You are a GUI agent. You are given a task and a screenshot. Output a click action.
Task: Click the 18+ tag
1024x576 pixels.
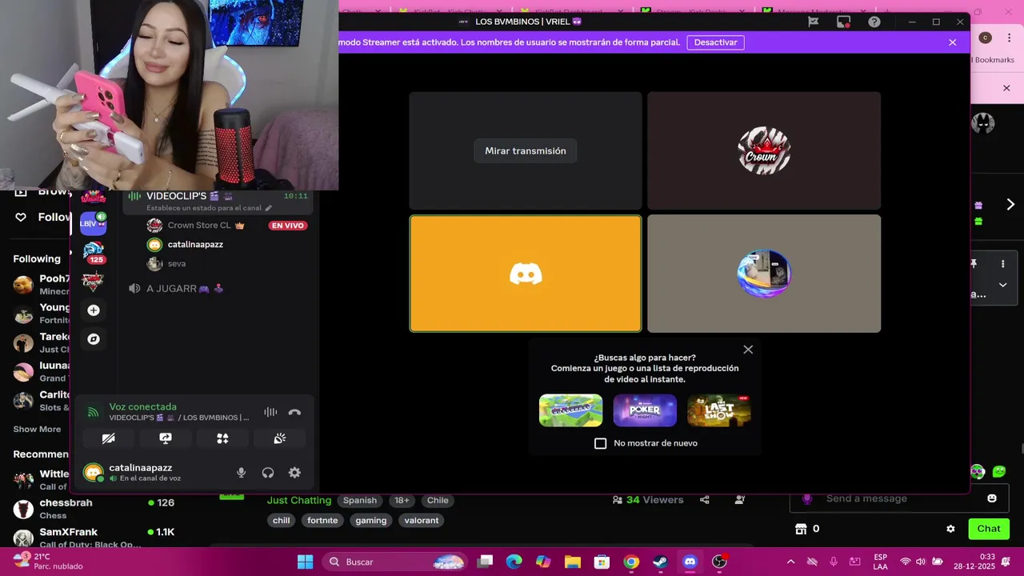402,500
